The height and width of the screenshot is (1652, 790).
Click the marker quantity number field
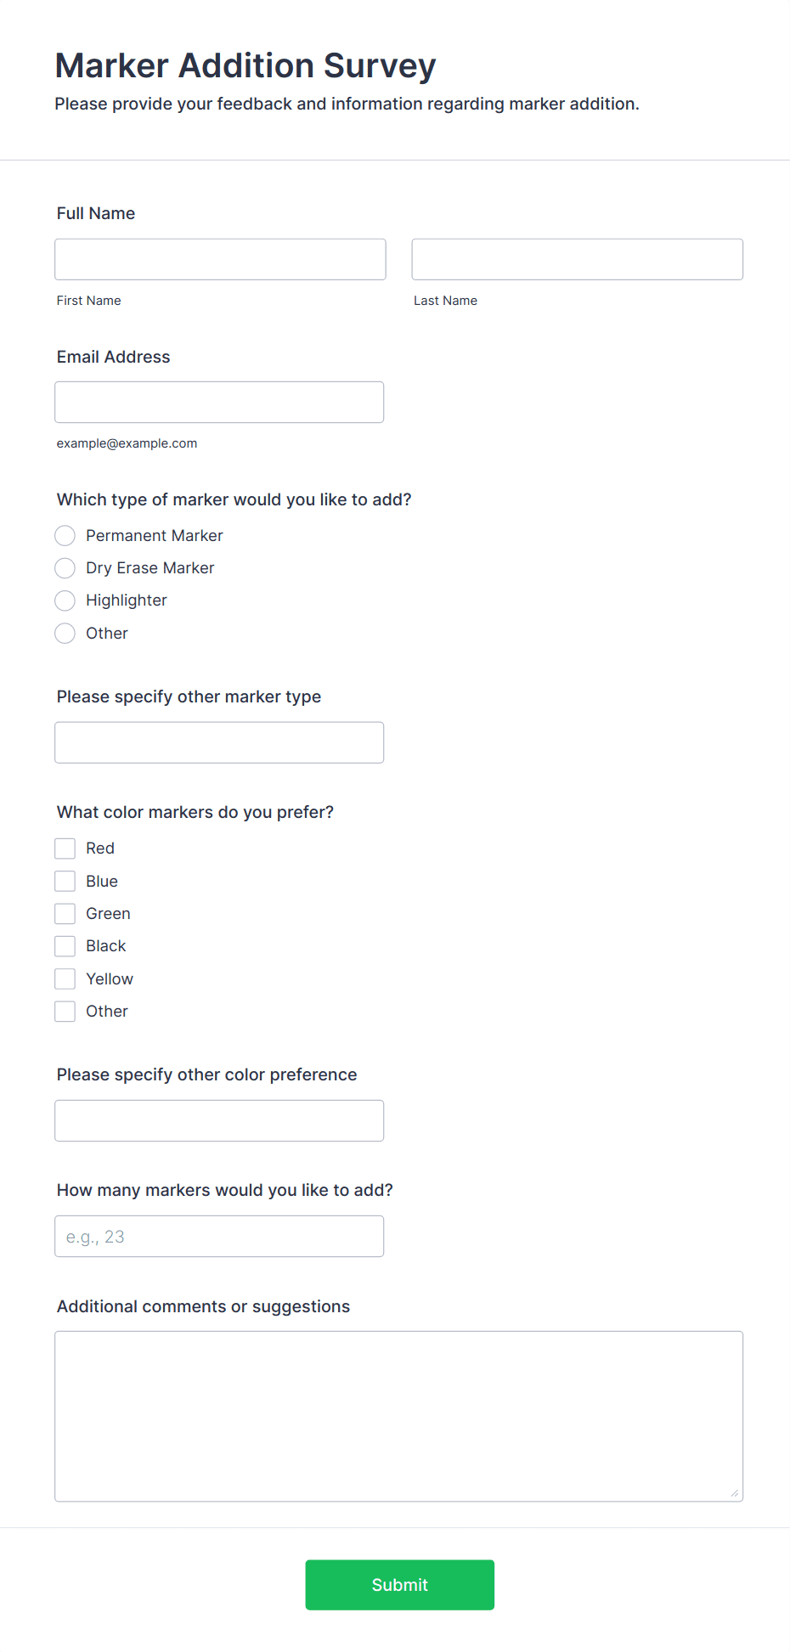219,1236
